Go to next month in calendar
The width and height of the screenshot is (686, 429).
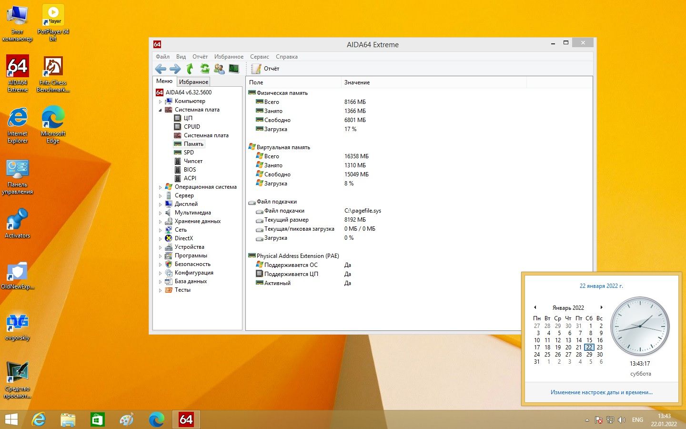pos(601,307)
